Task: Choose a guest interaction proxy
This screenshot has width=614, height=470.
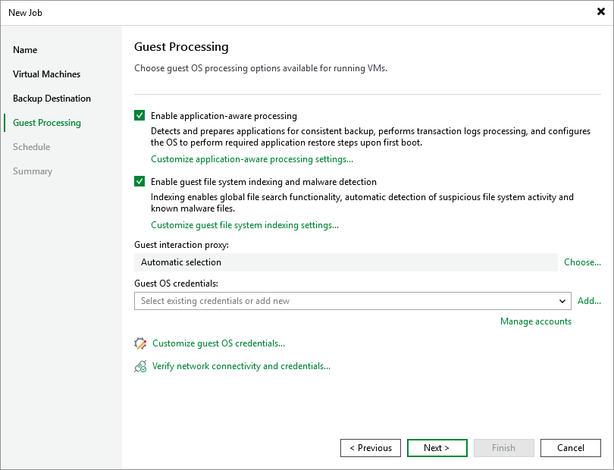Action: 582,262
